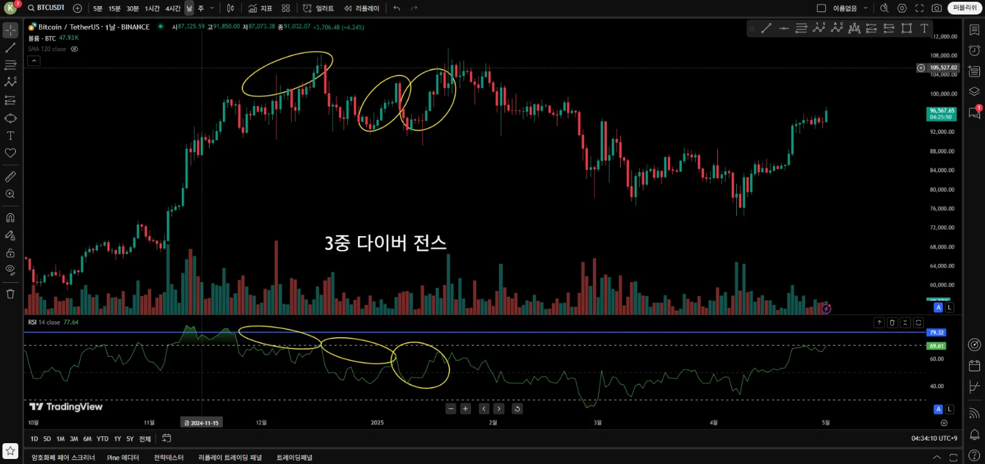
Task: Open the candlestick chart style selector
Action: [x=230, y=8]
